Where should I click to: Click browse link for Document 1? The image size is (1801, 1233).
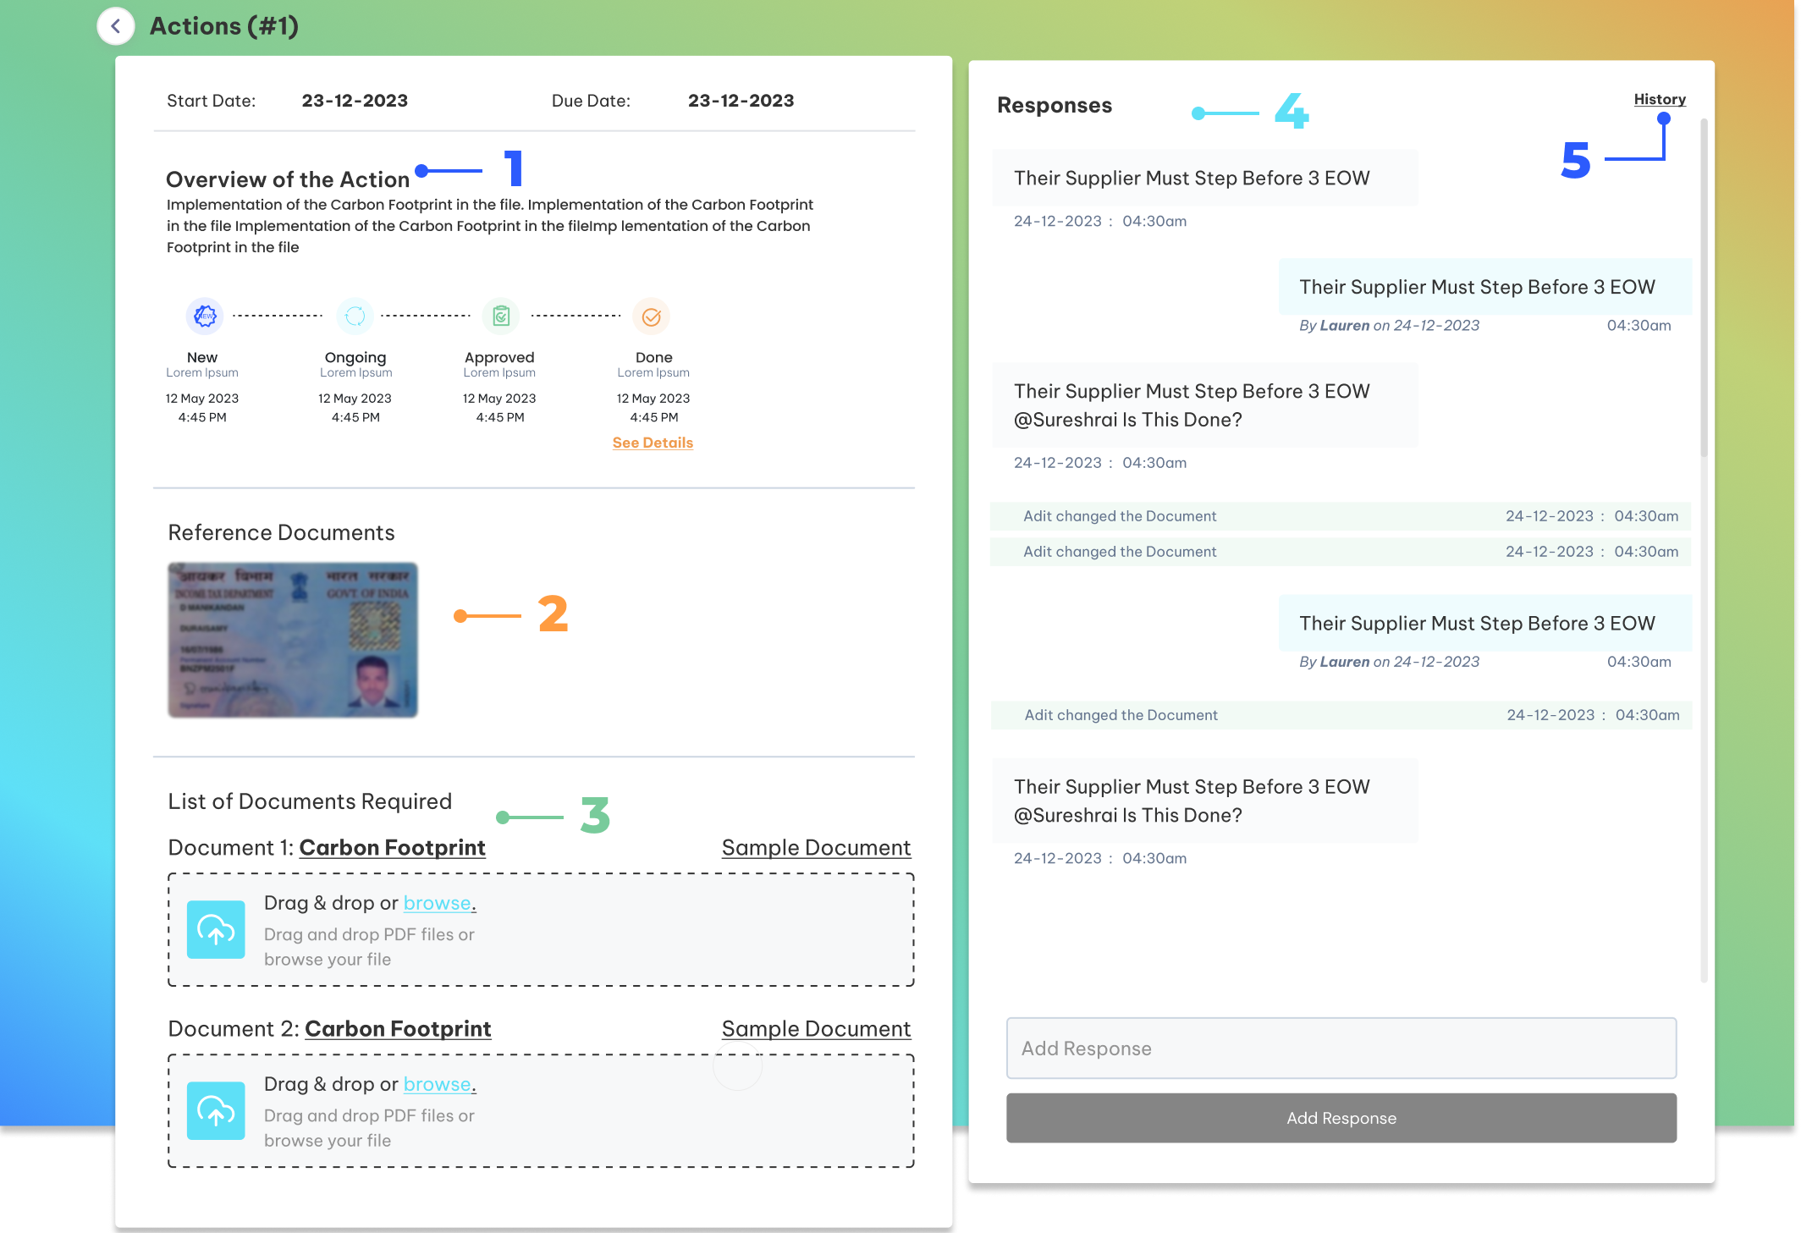[x=437, y=903]
